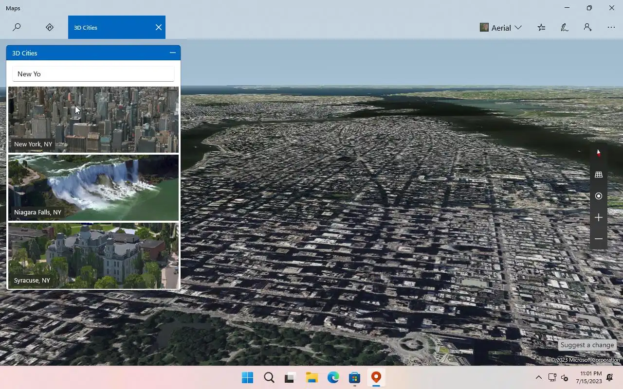Show hidden system tray icons

click(x=538, y=377)
